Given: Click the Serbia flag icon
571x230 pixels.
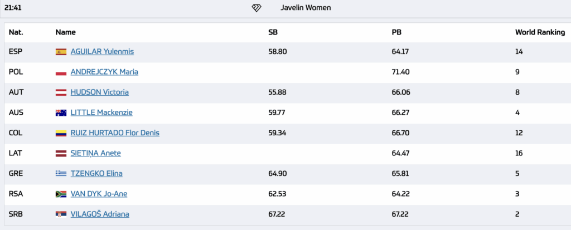Looking at the screenshot, I should (x=61, y=214).
